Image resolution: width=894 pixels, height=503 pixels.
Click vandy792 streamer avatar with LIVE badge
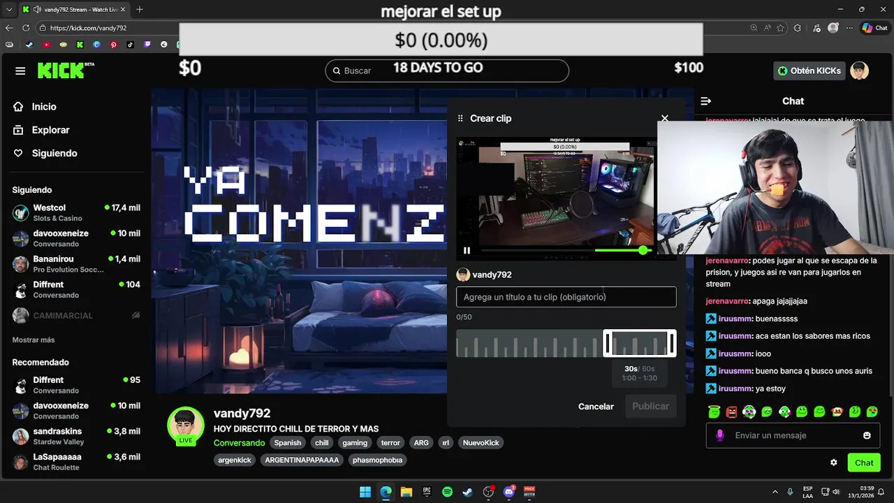click(x=186, y=425)
